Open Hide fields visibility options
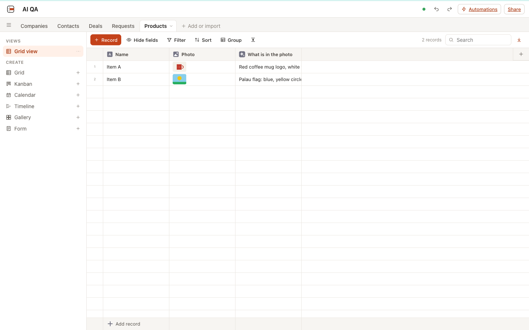The height and width of the screenshot is (330, 529). 142,40
